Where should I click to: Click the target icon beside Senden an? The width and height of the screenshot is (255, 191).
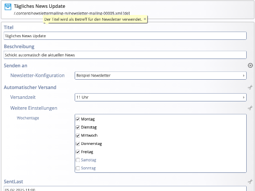[250, 65]
